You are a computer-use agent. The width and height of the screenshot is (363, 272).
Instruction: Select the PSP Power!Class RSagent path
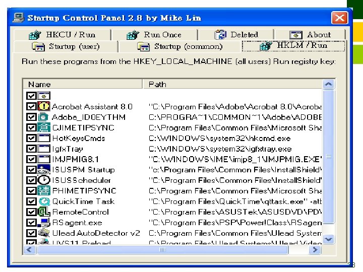[235, 223]
